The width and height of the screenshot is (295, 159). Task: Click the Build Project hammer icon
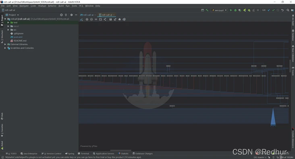coord(207,10)
